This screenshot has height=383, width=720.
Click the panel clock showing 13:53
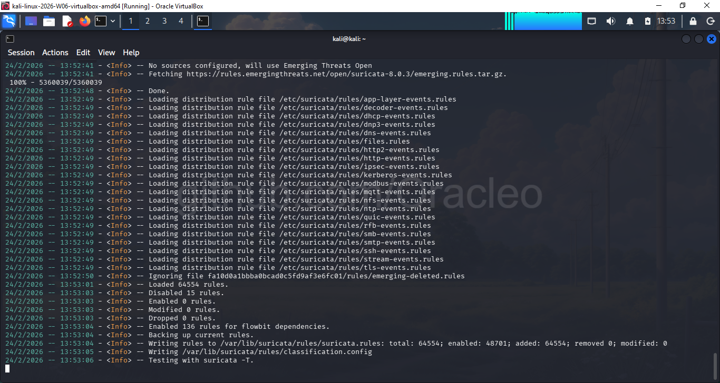click(x=666, y=21)
